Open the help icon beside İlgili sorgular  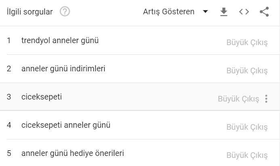click(x=65, y=12)
